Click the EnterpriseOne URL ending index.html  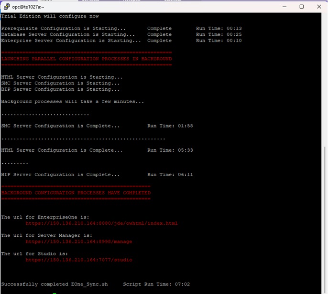tap(101, 223)
